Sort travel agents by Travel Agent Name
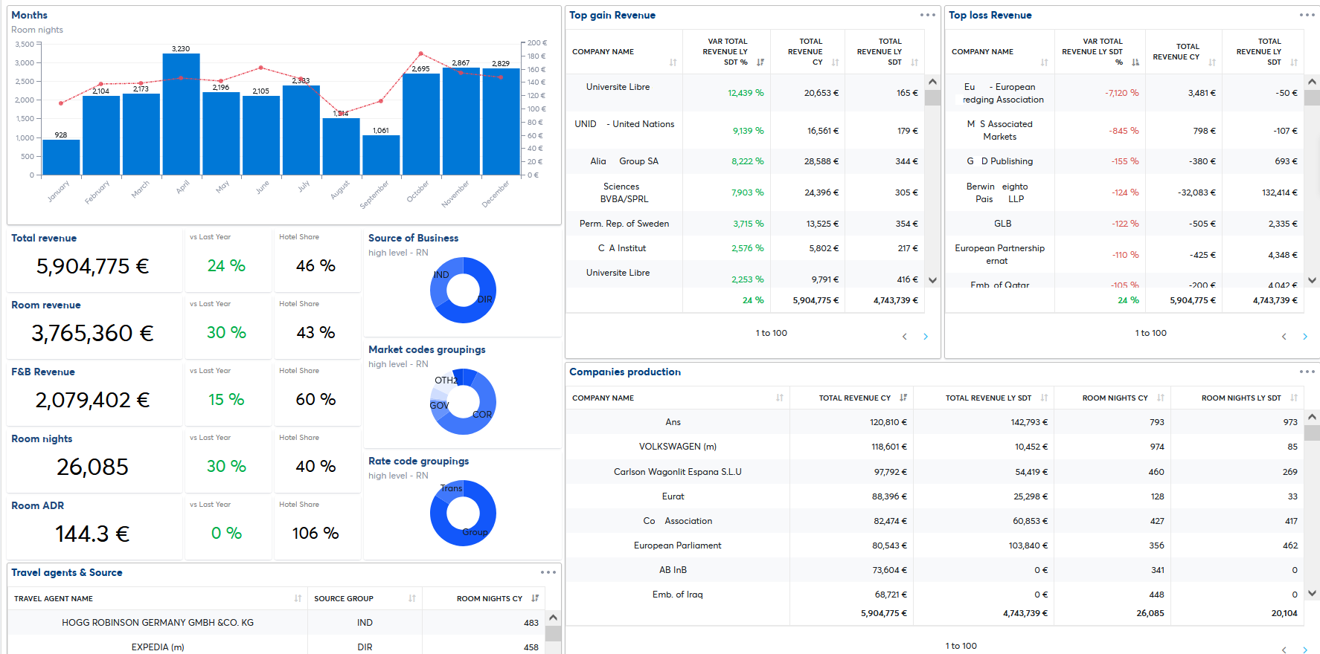 pos(298,598)
